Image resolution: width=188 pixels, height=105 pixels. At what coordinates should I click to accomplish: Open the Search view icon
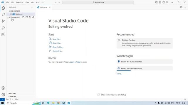pyautogui.click(x=3, y=15)
